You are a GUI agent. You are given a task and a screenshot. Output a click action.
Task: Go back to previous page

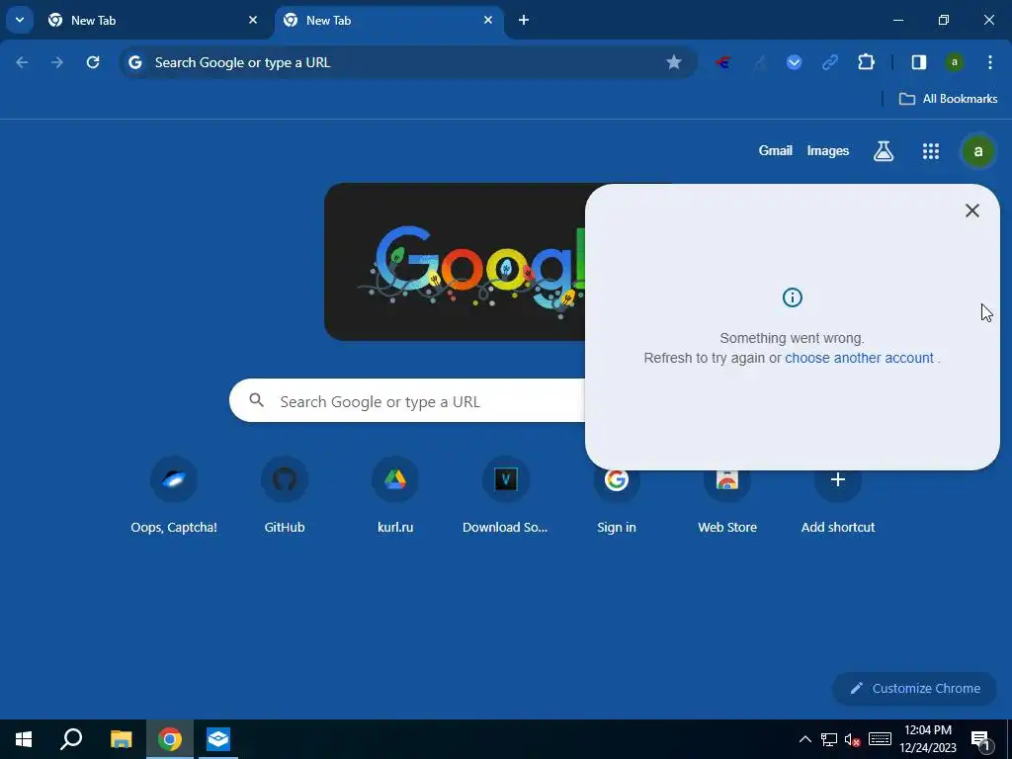tap(22, 62)
